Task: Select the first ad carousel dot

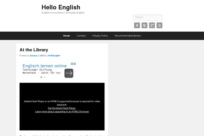Action: pos(41,77)
